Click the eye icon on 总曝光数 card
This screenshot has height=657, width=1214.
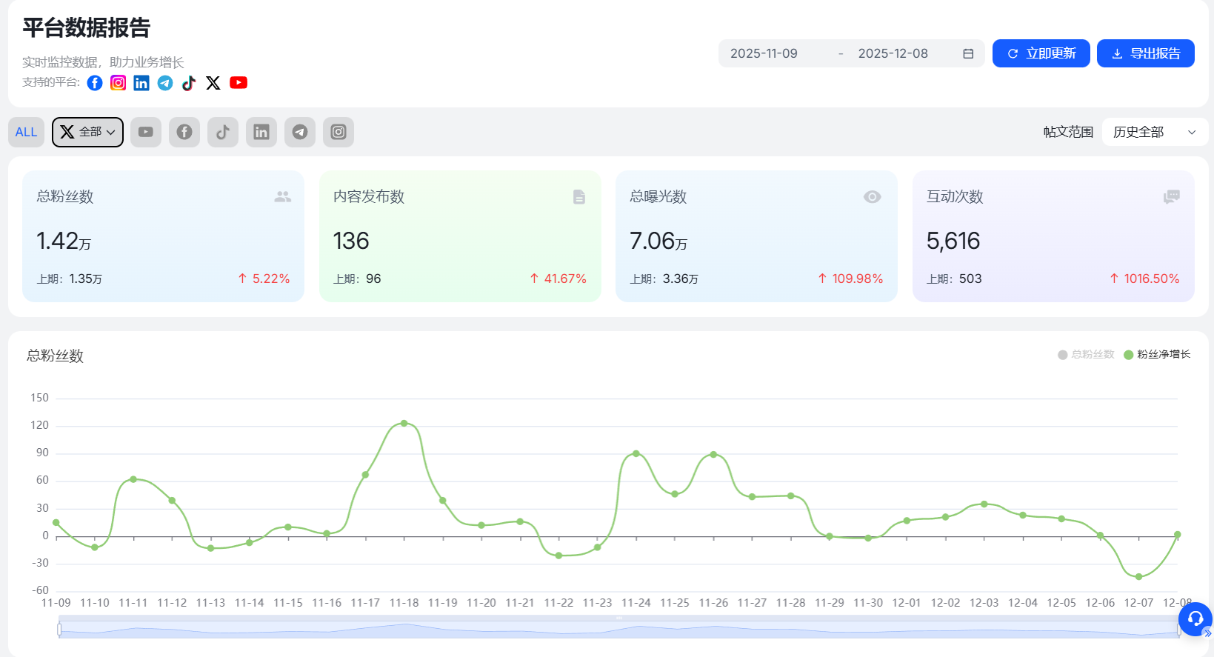(872, 197)
